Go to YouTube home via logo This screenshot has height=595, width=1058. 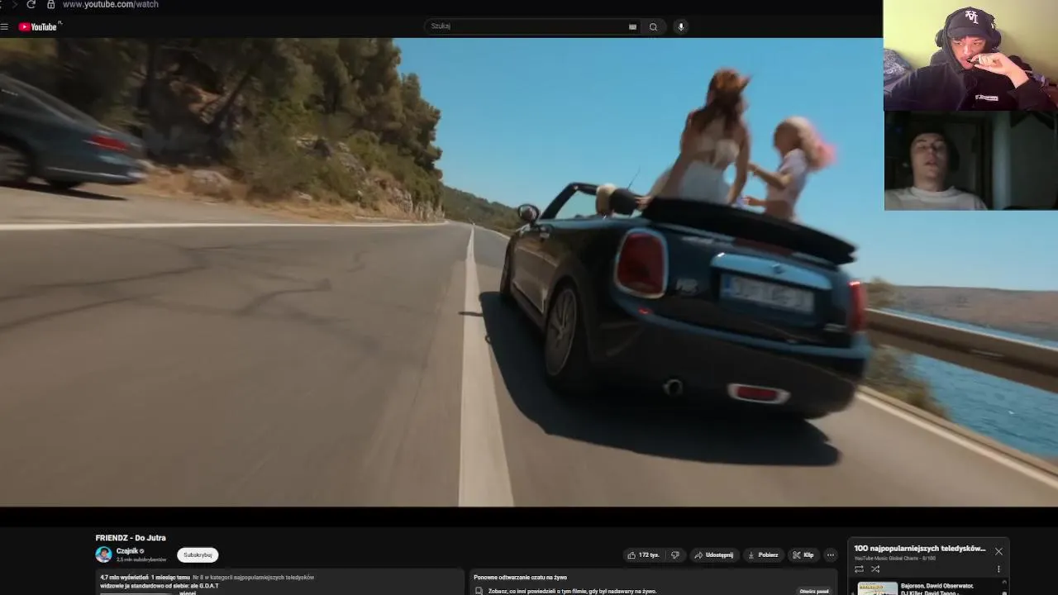(38, 26)
